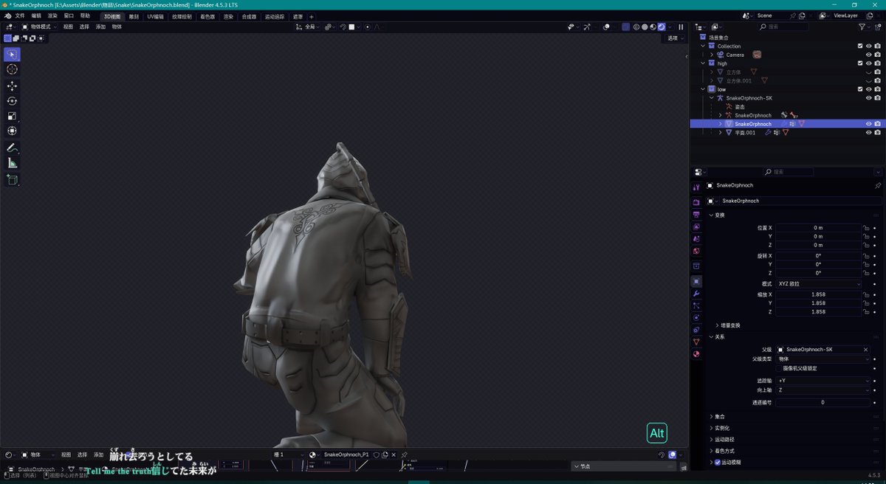886x484 pixels.
Task: Activate the Transform tool
Action: pos(12,131)
